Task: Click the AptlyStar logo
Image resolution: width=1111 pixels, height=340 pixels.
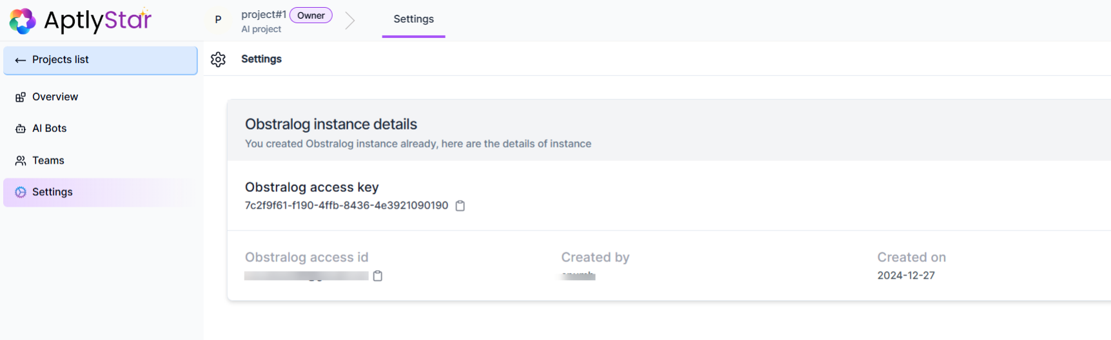Action: 81,21
